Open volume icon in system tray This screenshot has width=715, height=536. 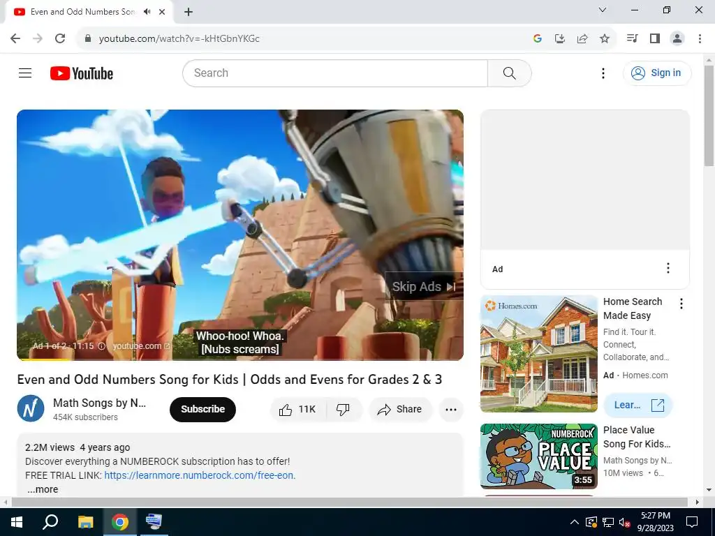coord(624,522)
